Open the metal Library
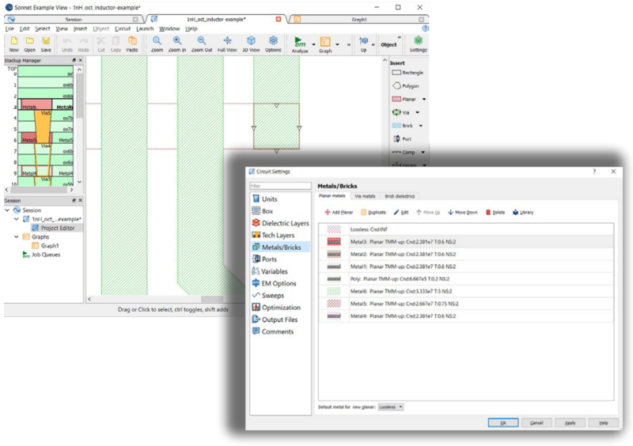The width and height of the screenshot is (633, 446). pyautogui.click(x=523, y=212)
